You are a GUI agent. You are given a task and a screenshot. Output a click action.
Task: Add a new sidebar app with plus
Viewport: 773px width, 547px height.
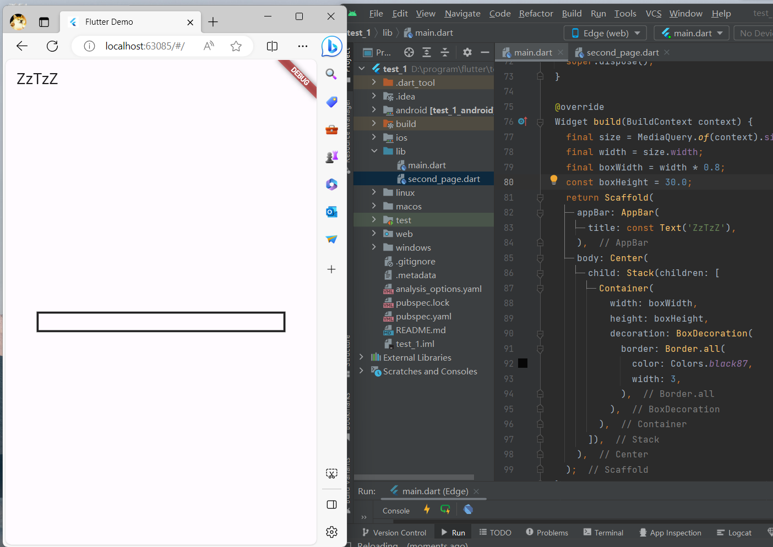(x=331, y=269)
